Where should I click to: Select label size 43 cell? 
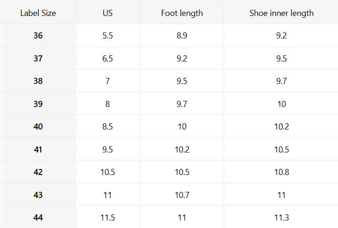click(38, 195)
